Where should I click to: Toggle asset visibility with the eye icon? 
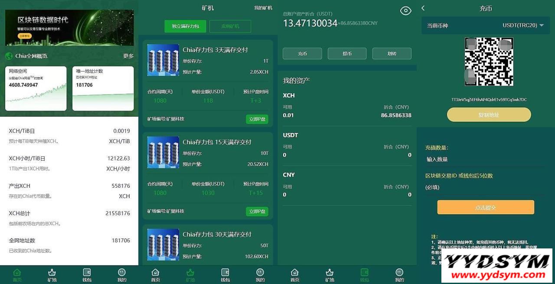click(406, 11)
